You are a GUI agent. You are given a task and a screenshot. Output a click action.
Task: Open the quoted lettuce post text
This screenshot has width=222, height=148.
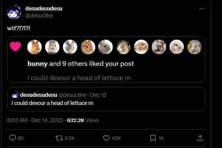point(53,103)
